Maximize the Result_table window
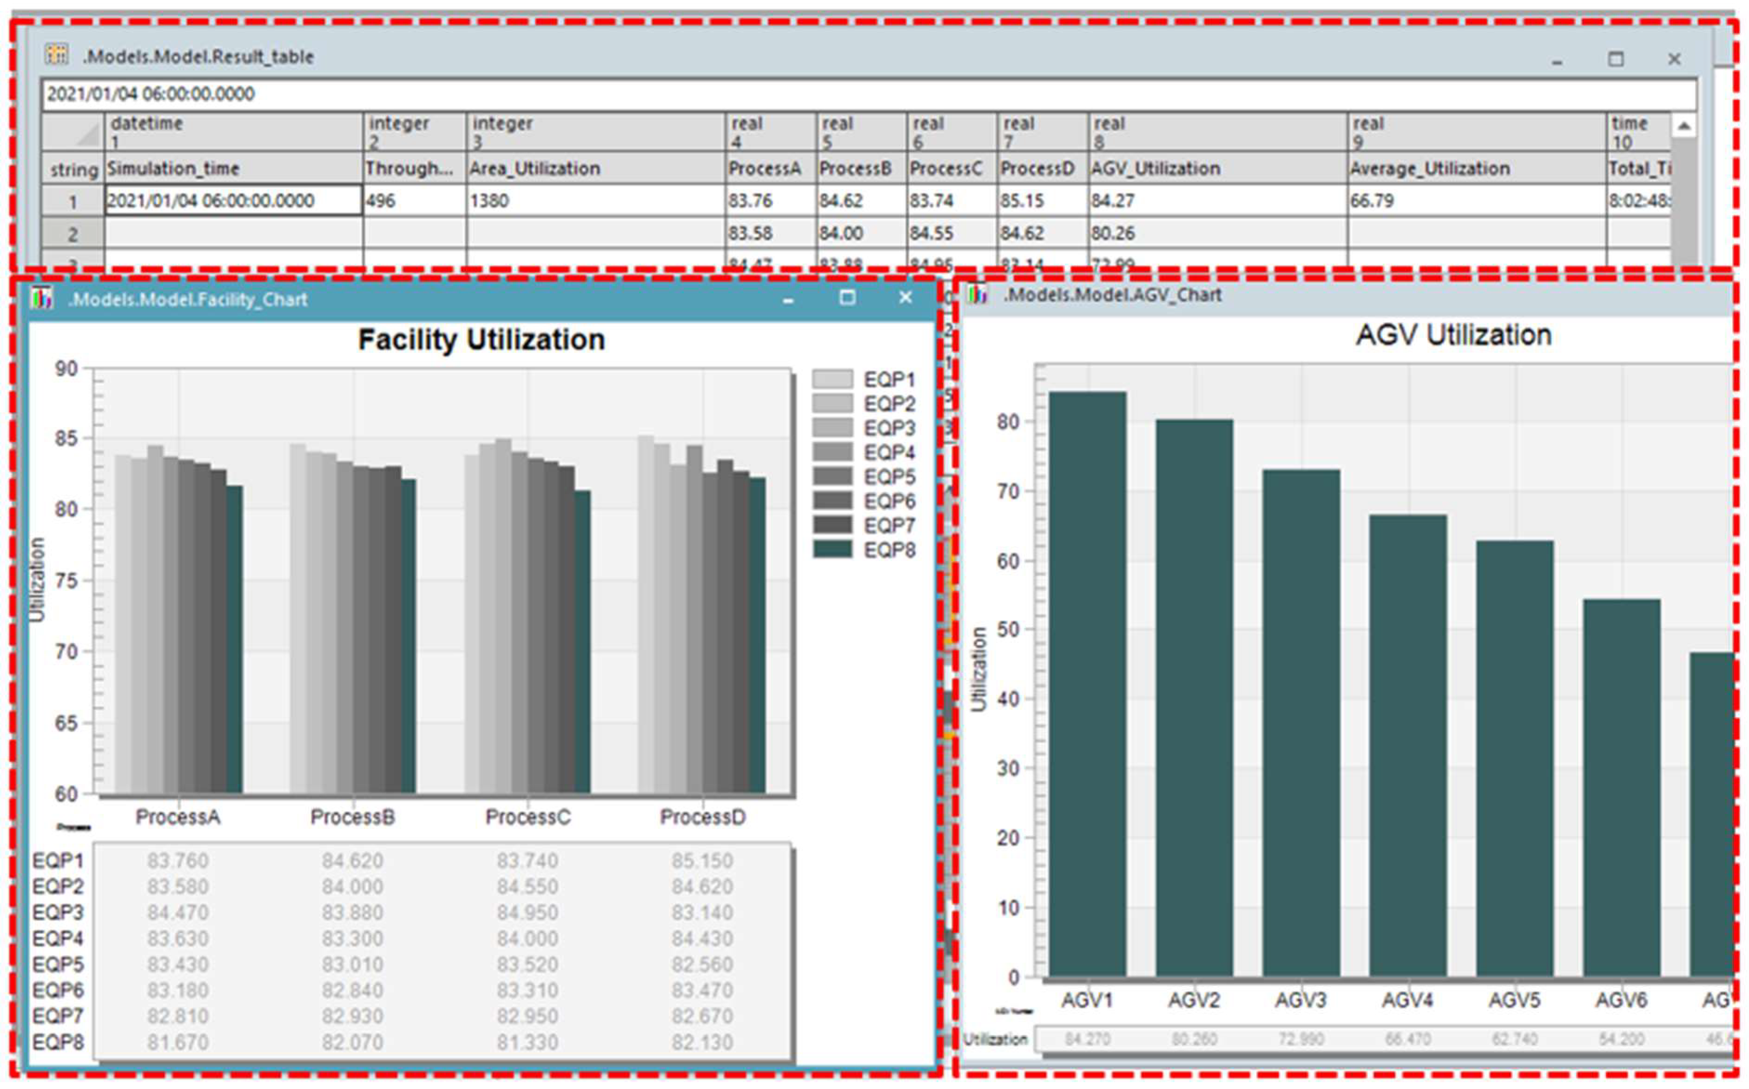Screen dimensions: 1749x1089 tap(1615, 59)
